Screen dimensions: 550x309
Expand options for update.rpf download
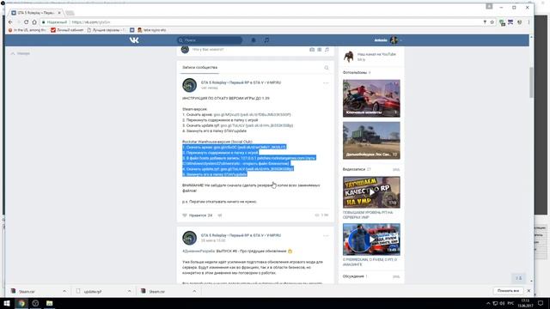pyautogui.click(x=130, y=292)
